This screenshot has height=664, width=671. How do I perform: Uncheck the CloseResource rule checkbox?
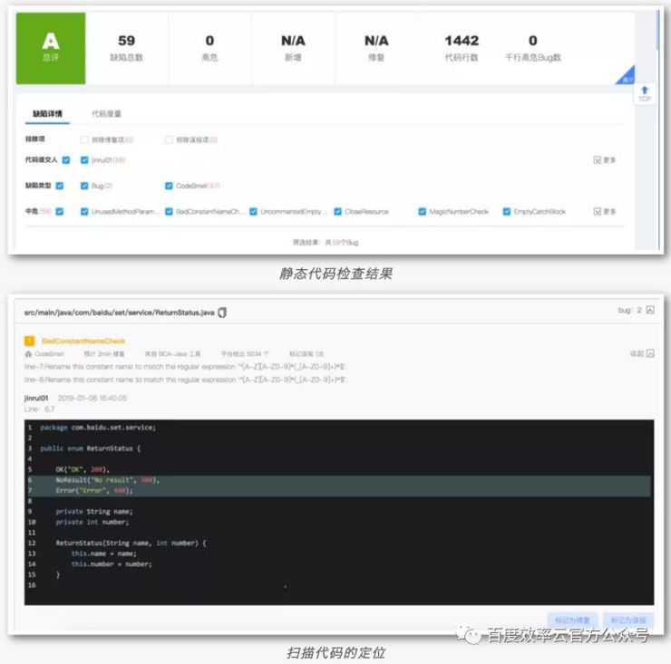[x=337, y=211]
